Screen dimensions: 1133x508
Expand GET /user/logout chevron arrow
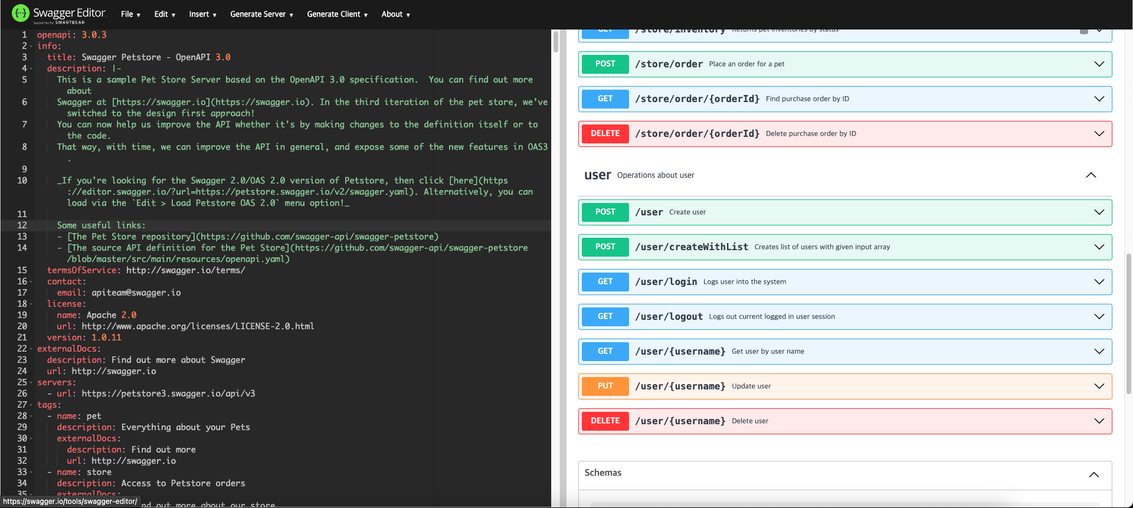(1099, 317)
